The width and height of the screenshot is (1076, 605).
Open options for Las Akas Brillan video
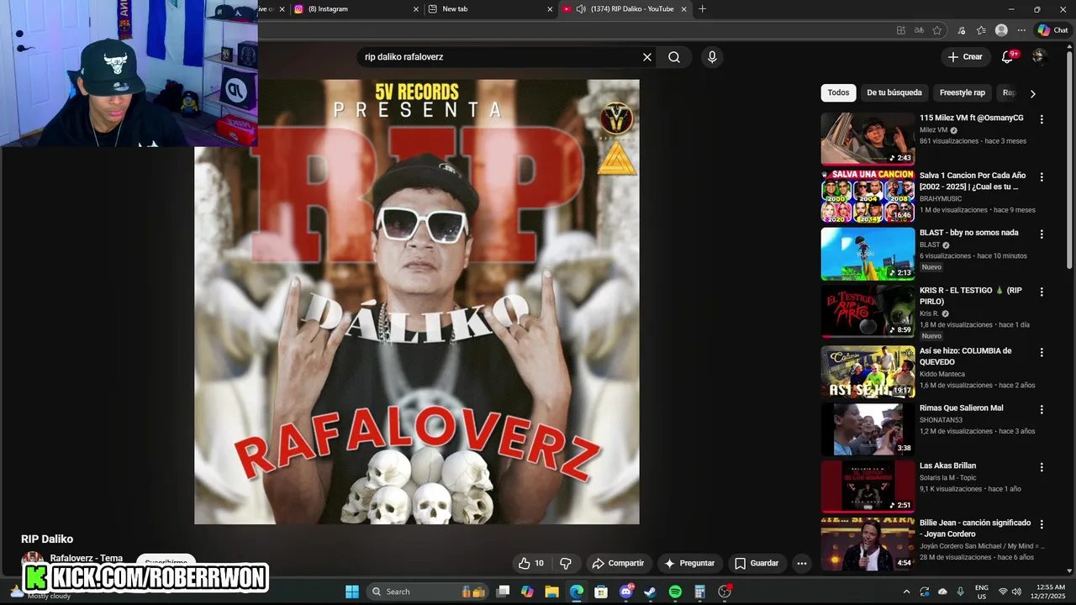click(1042, 467)
